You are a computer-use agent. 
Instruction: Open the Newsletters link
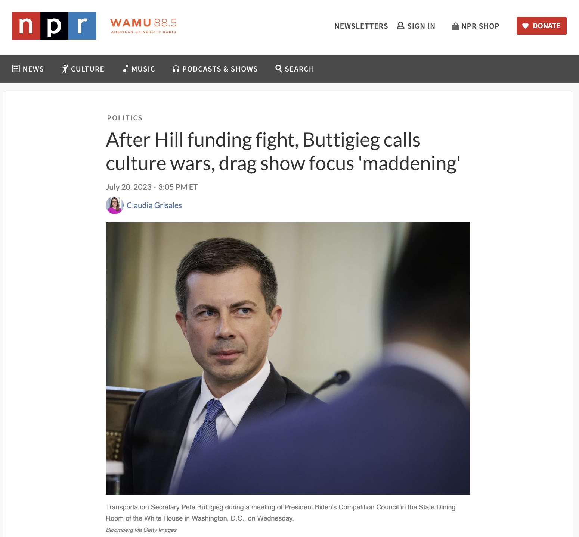pos(361,26)
